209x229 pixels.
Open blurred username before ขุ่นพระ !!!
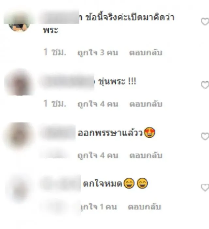[68, 81]
